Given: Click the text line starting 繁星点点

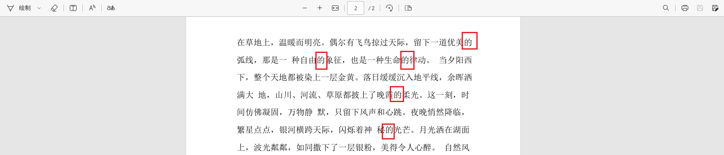Looking at the screenshot, I should 353,130.
